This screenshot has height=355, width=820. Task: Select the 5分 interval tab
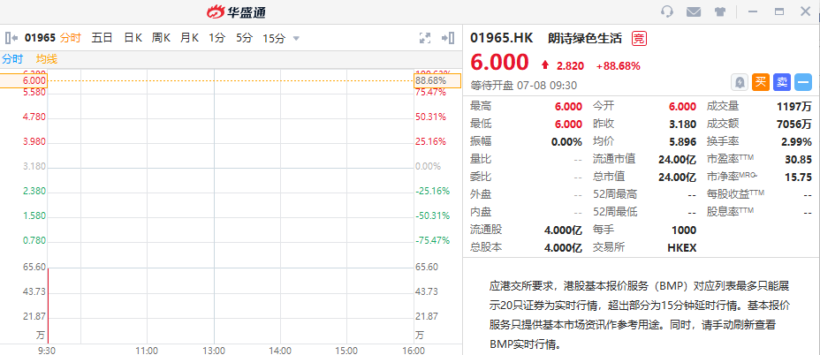click(244, 38)
